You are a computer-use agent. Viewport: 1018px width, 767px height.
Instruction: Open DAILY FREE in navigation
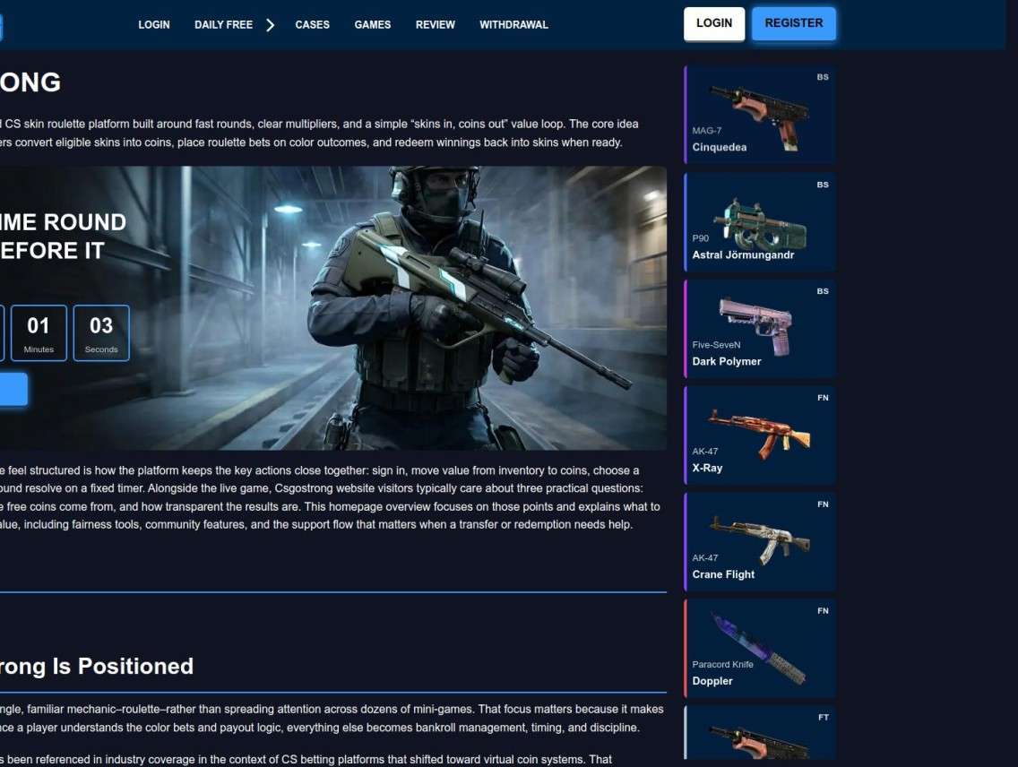(223, 25)
